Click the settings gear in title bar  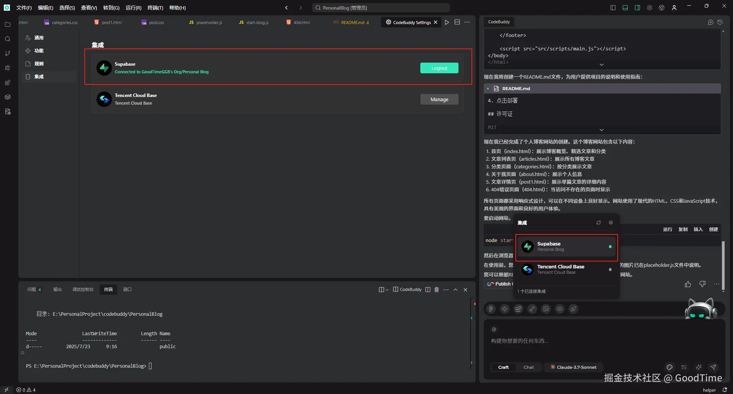[649, 8]
